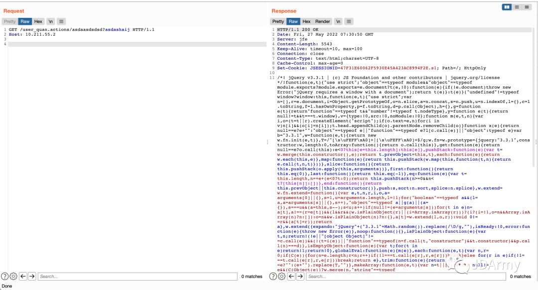Focus the Request search input field
Screen dimensions: 538x290
coord(137,276)
